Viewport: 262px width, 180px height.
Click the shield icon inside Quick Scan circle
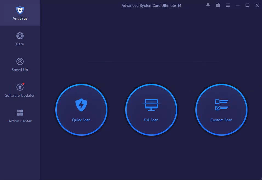[x=81, y=104]
